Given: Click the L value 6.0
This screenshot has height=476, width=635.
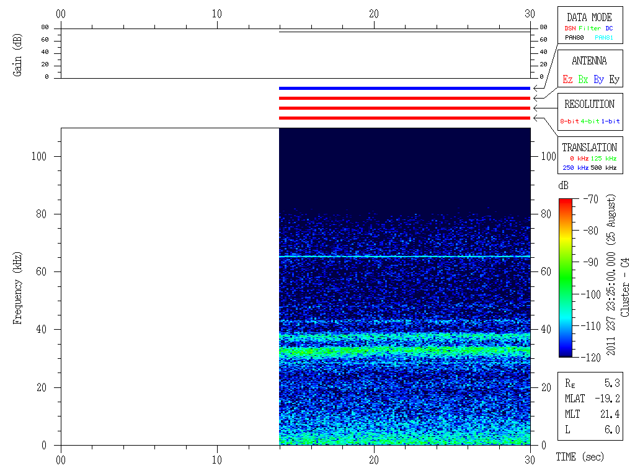Looking at the screenshot, I should (x=612, y=430).
